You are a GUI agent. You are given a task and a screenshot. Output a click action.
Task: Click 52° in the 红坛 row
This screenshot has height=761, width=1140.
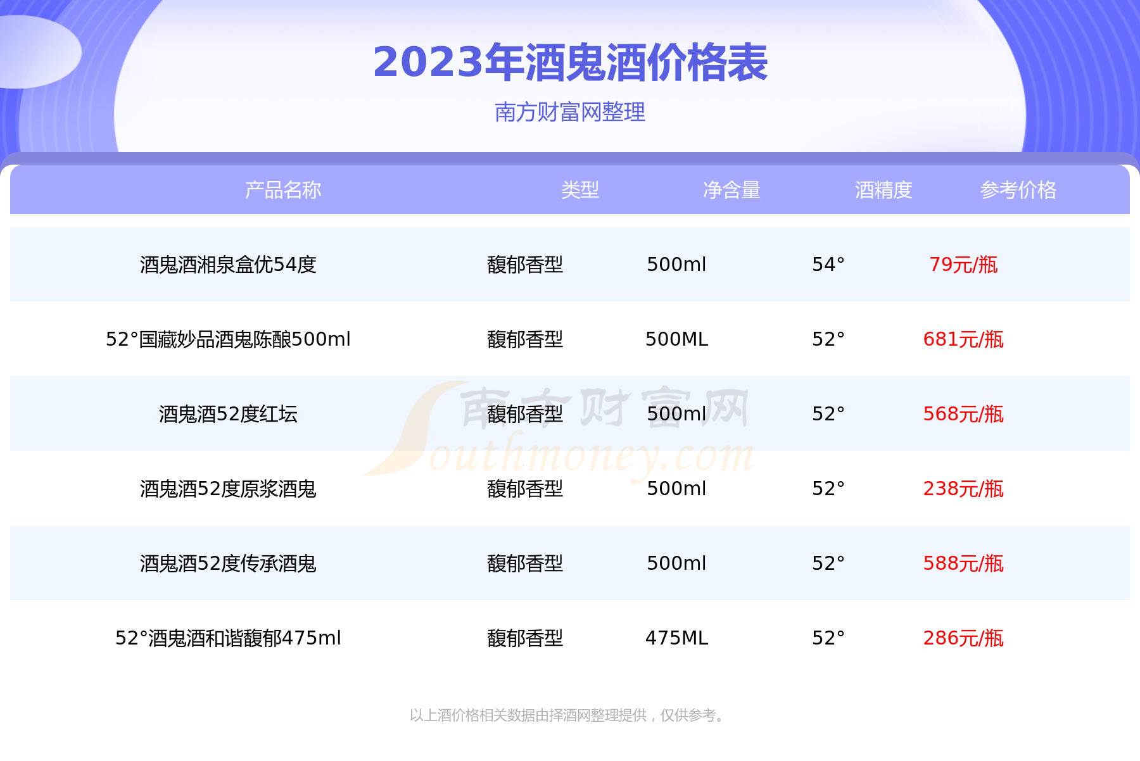[x=828, y=414]
